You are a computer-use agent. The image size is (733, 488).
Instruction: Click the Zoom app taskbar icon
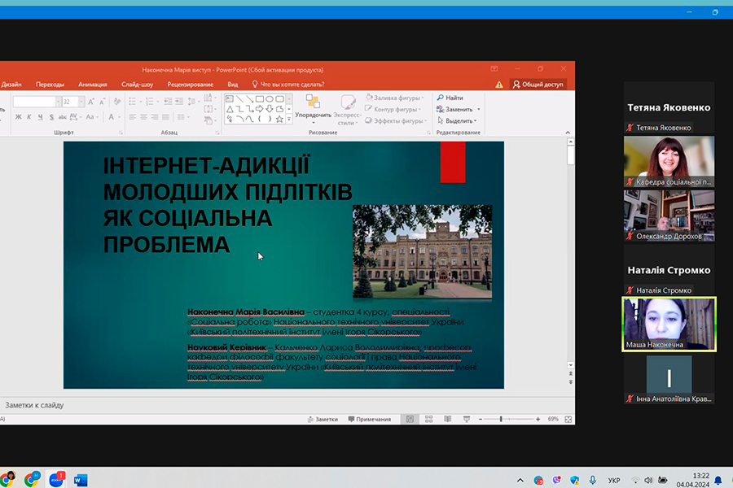click(x=56, y=479)
